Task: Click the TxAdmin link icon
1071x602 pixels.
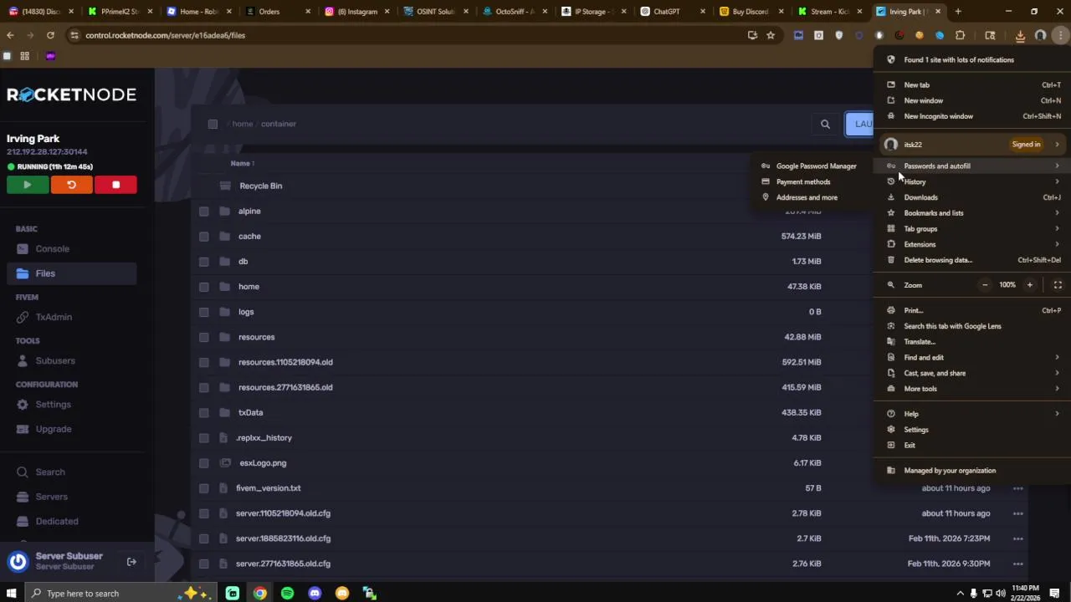Action: pyautogui.click(x=23, y=318)
